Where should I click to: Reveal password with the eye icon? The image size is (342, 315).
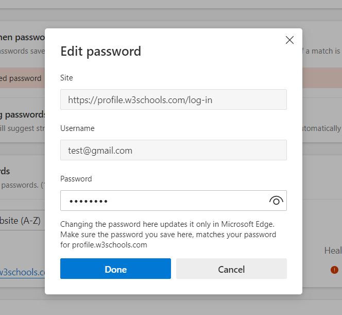click(276, 201)
